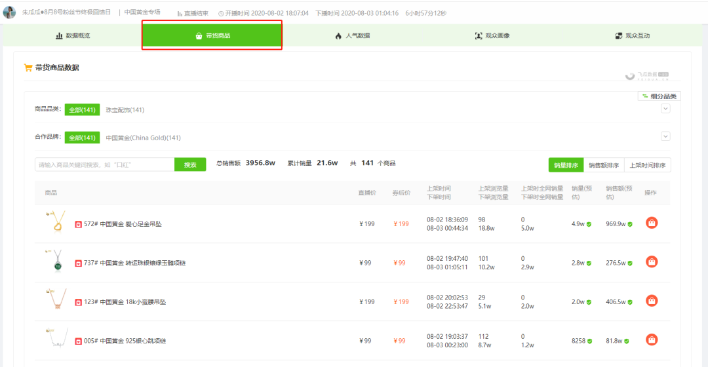Click the 中国黄金专场 title text
The height and width of the screenshot is (367, 708).
[x=142, y=12]
